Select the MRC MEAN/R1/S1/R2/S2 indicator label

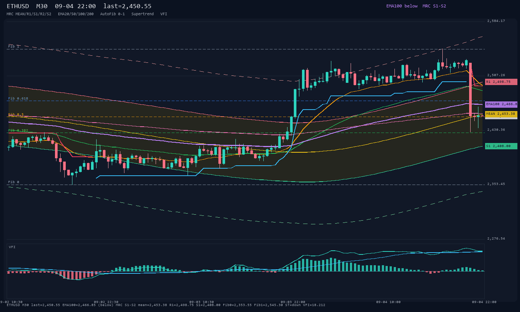tap(29, 14)
